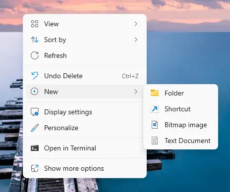The height and width of the screenshot is (192, 230).
Task: Create a new Folder from submenu
Action: click(180, 93)
